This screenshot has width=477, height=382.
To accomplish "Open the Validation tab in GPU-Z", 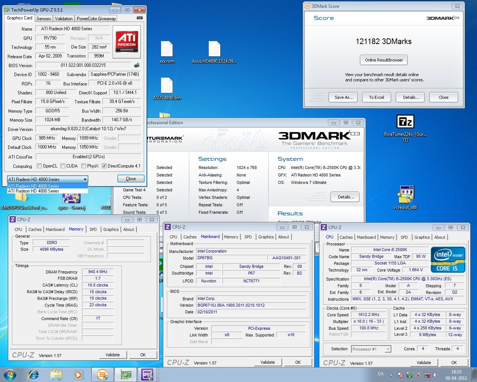I will tap(64, 18).
